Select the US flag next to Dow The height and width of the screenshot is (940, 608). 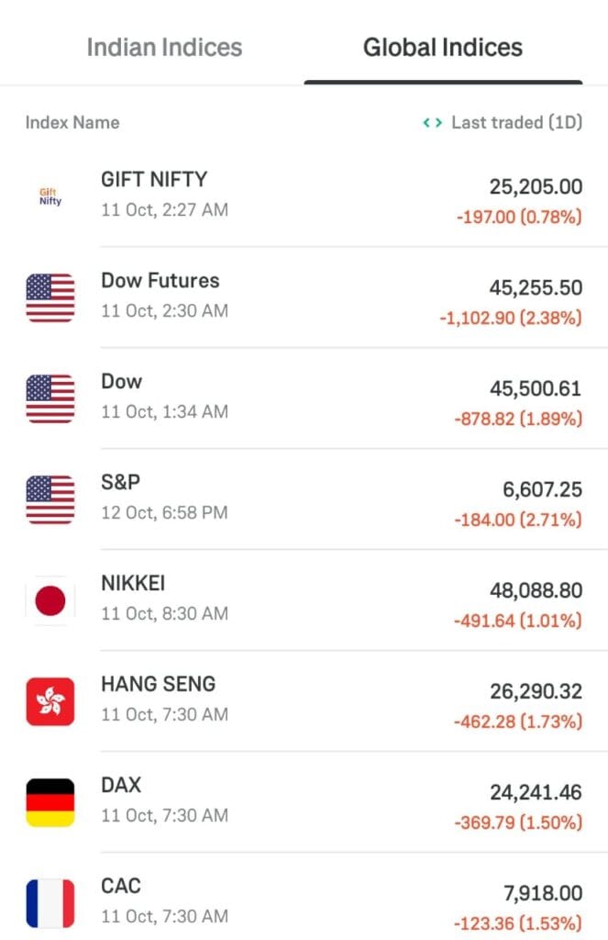50,397
